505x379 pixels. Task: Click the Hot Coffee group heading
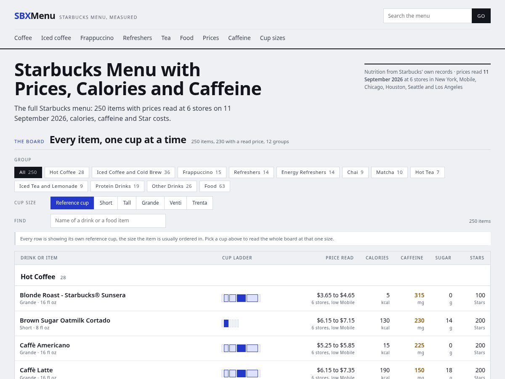pos(38,277)
